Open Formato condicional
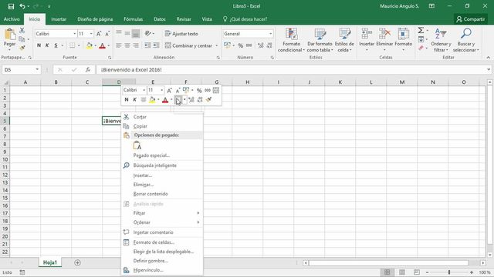 291,40
